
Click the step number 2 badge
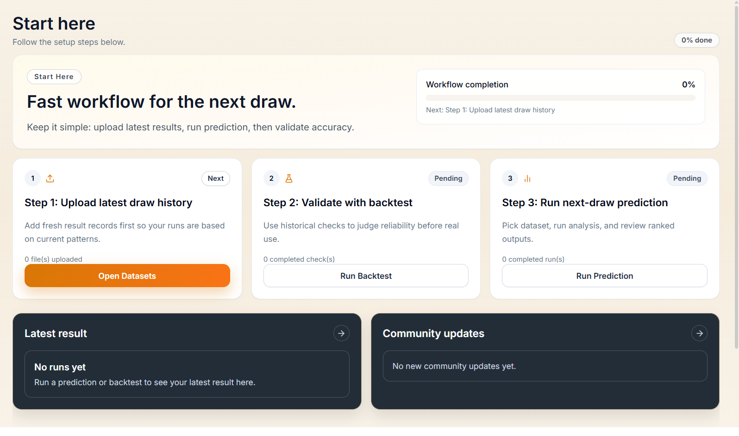(x=271, y=178)
